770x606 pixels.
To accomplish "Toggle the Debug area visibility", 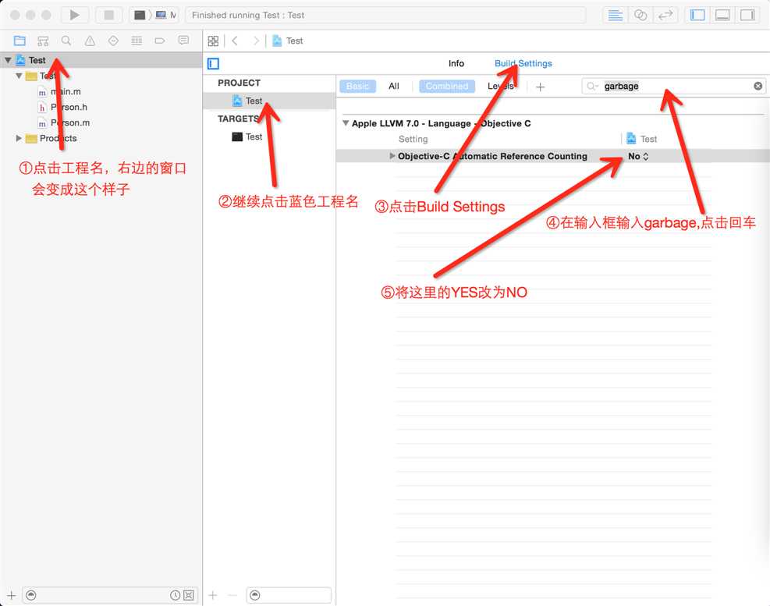I will click(x=722, y=16).
